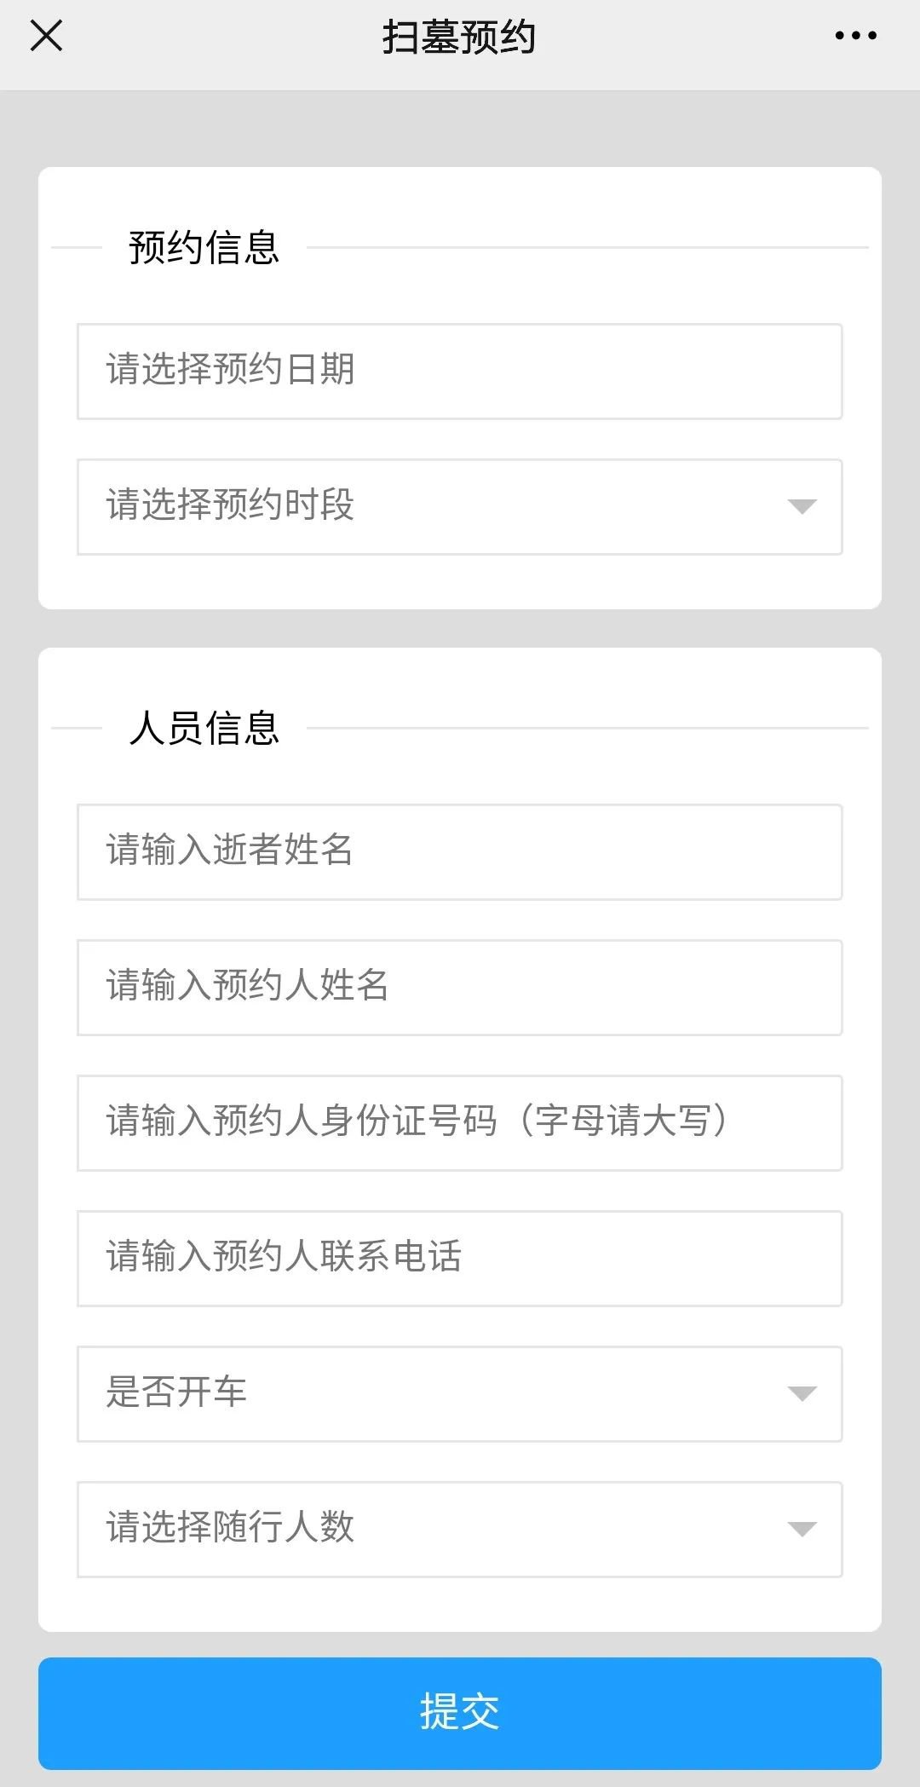This screenshot has height=1787, width=920.
Task: Open the three-dot more options menu
Action: 855,36
